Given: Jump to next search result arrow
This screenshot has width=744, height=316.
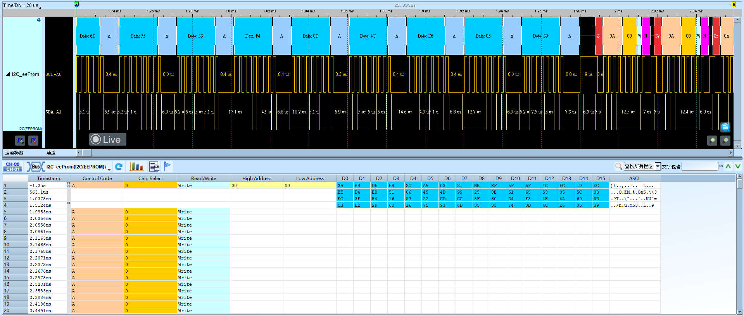Looking at the screenshot, I should pyautogui.click(x=737, y=167).
